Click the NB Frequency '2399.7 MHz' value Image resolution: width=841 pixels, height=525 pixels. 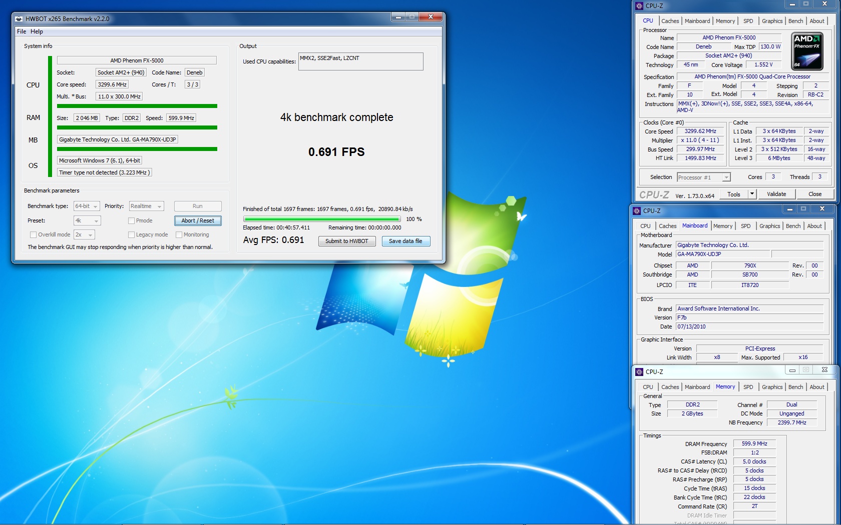coord(792,422)
